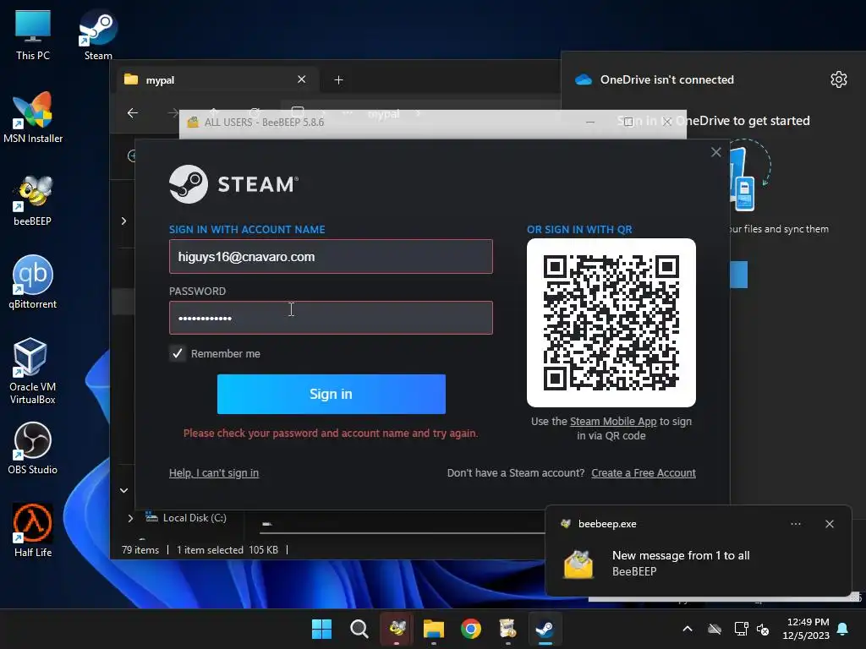Click the Sign in button

point(331,394)
